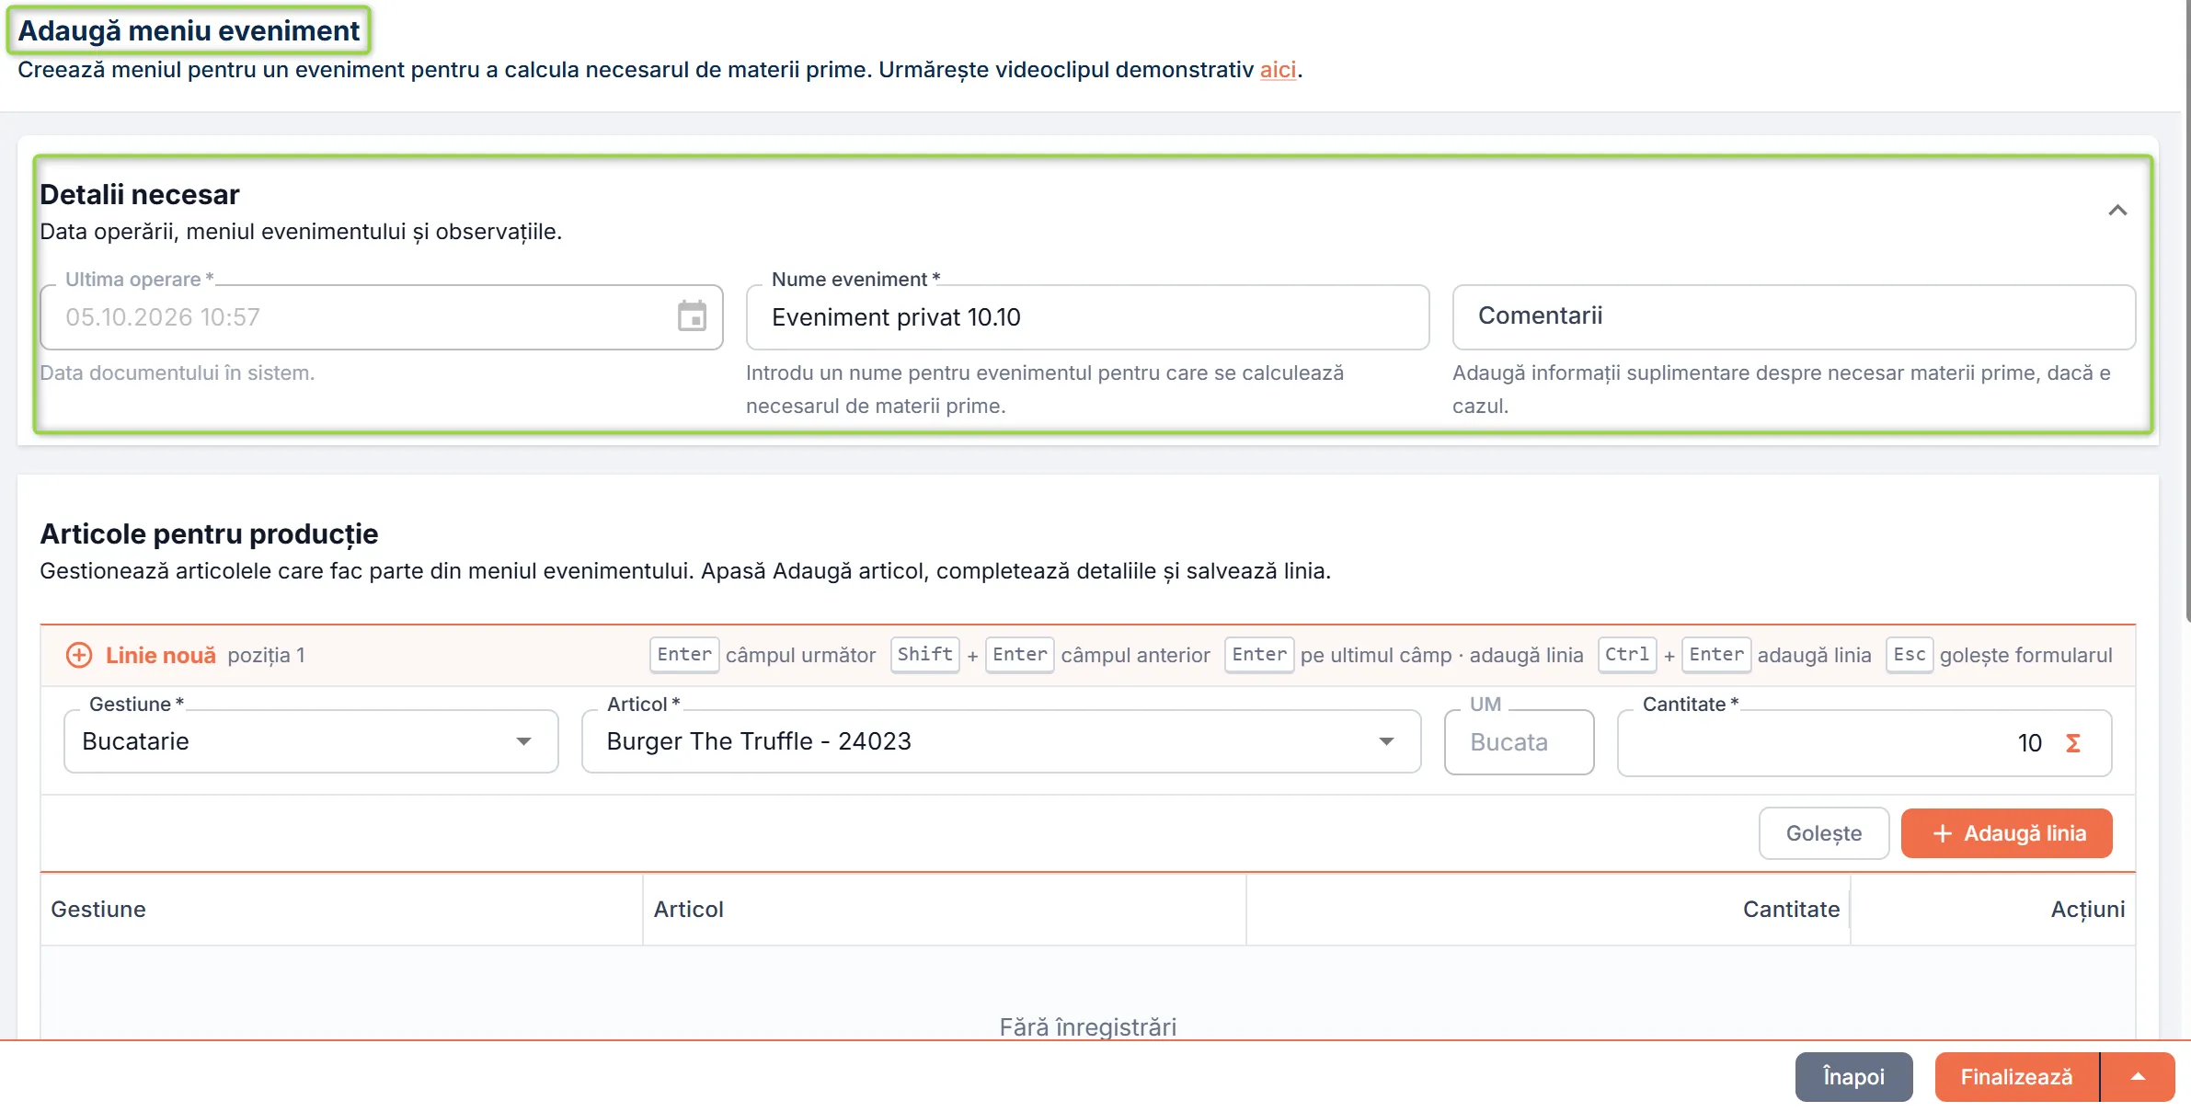Open the Gestiune Bucatarie dropdown
The height and width of the screenshot is (1112, 2191).
(x=311, y=741)
